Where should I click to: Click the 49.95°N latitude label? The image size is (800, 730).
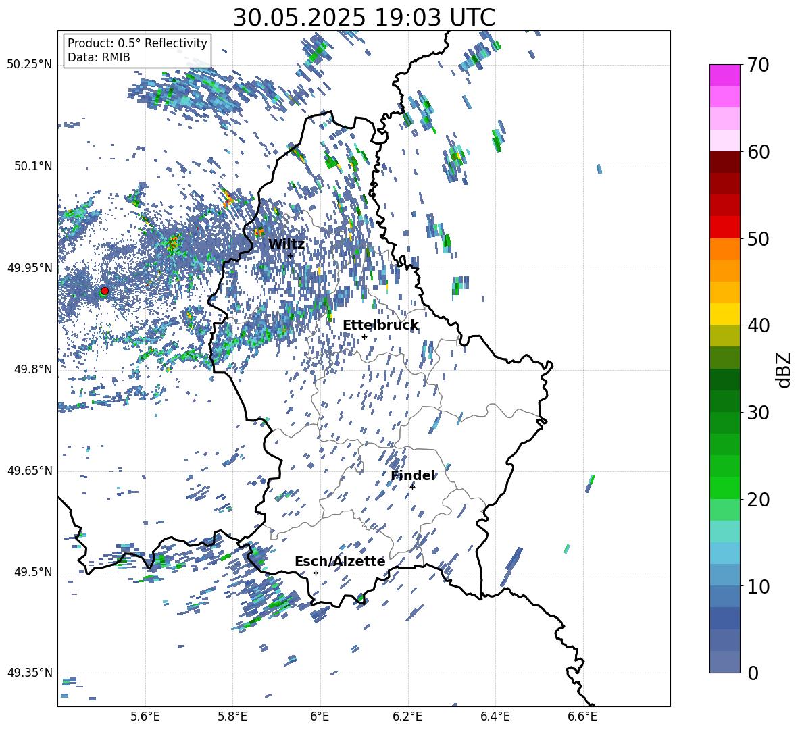click(30, 269)
